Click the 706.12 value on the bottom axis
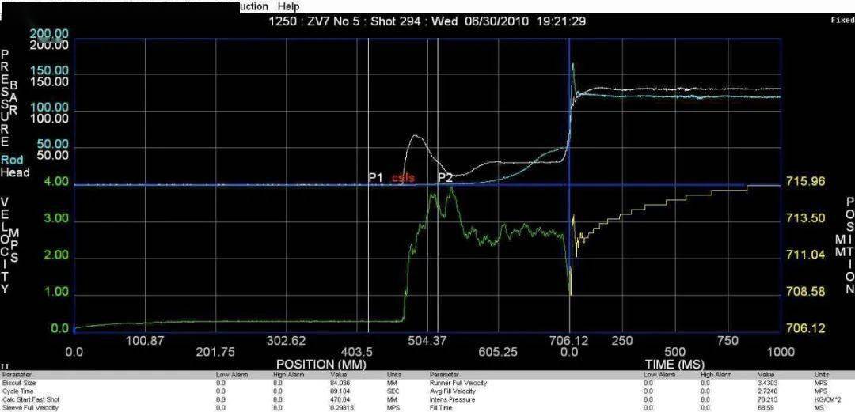 (569, 342)
